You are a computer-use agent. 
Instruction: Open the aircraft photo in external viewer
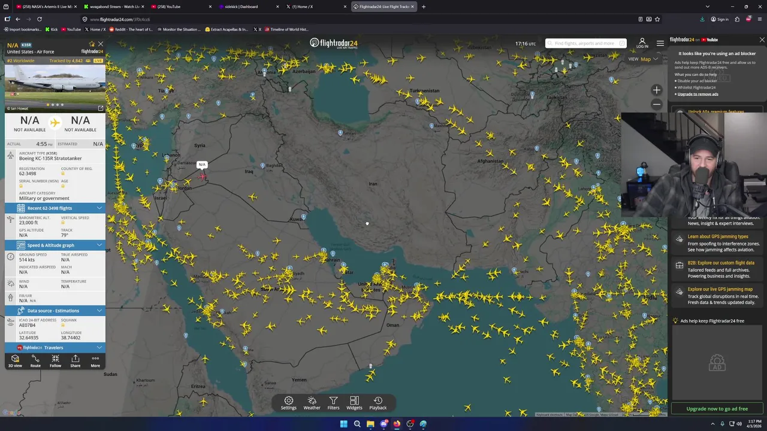[x=101, y=108]
